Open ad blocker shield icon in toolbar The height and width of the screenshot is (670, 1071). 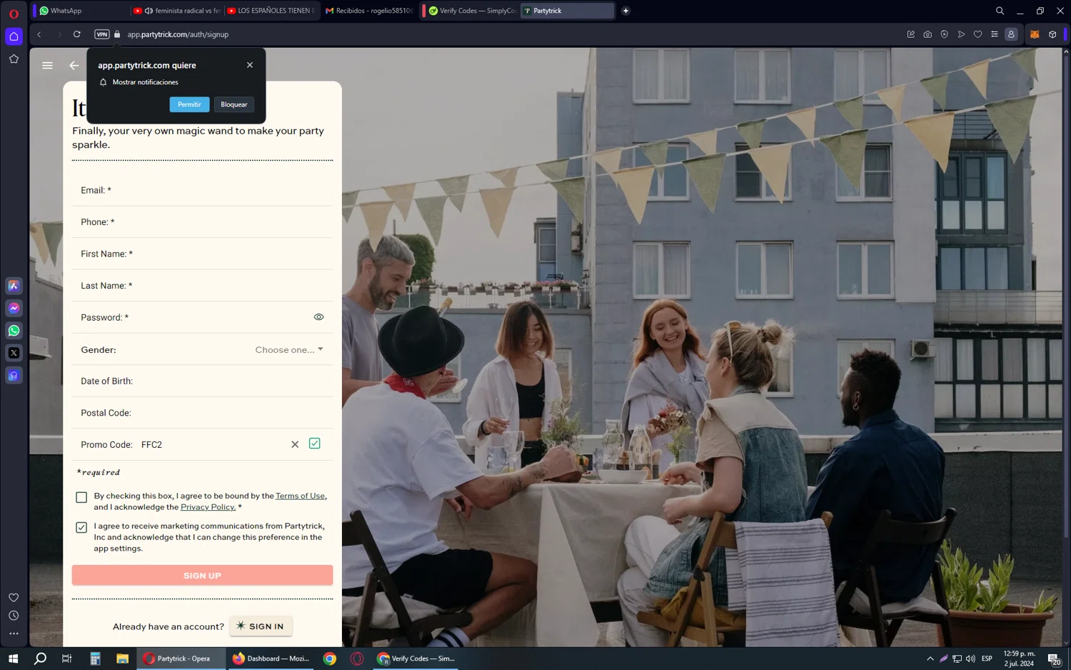pyautogui.click(x=944, y=34)
